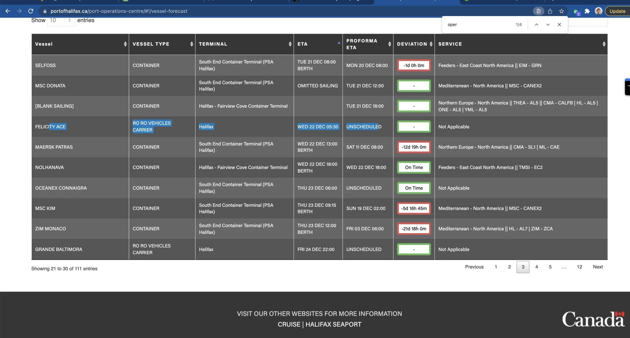Screen dimensions: 630x338
Task: Go to results page 5
Action: 550,267
